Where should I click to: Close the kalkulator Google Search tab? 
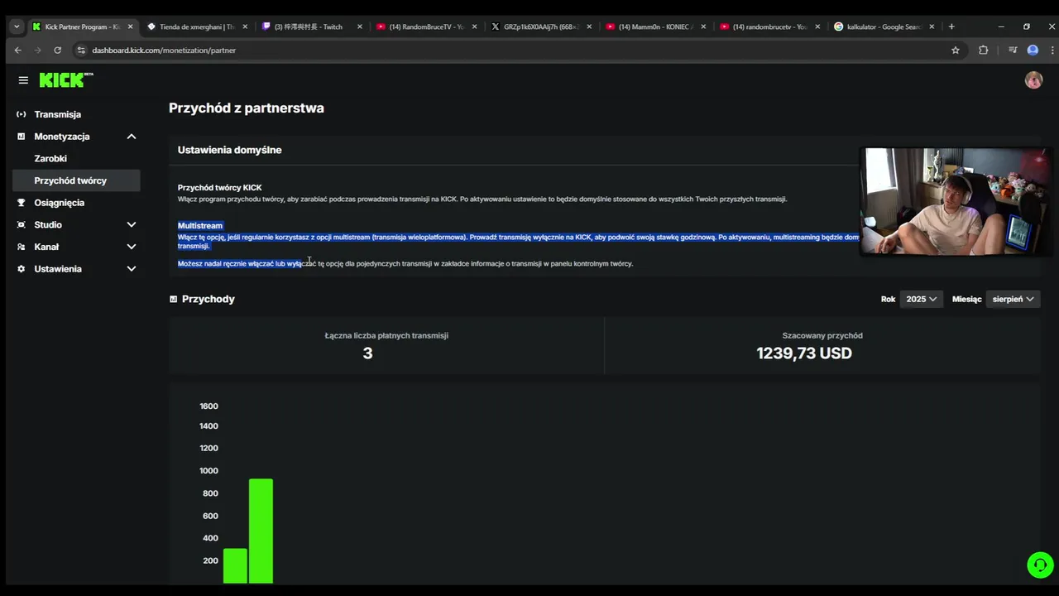point(932,26)
